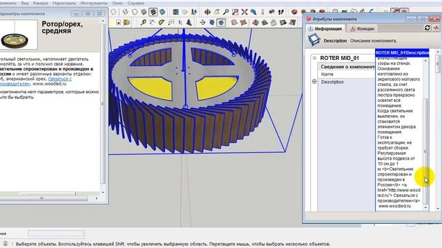Viewport: 442px width, 248px height.
Task: Click www.woodled.ru text in component options
Action: (50, 84)
